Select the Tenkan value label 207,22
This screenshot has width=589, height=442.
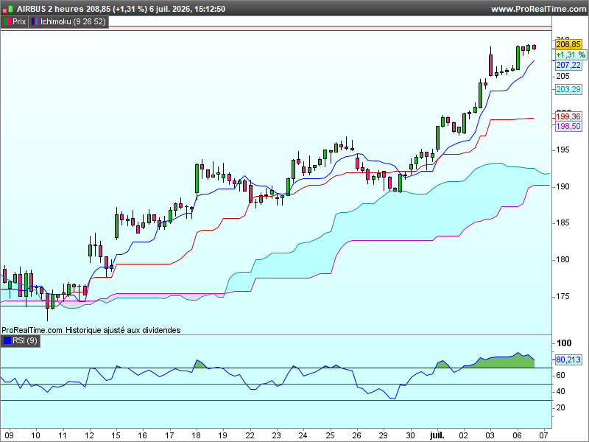click(568, 66)
